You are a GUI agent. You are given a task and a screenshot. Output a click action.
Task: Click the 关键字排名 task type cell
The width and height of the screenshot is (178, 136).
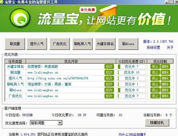tap(15, 67)
